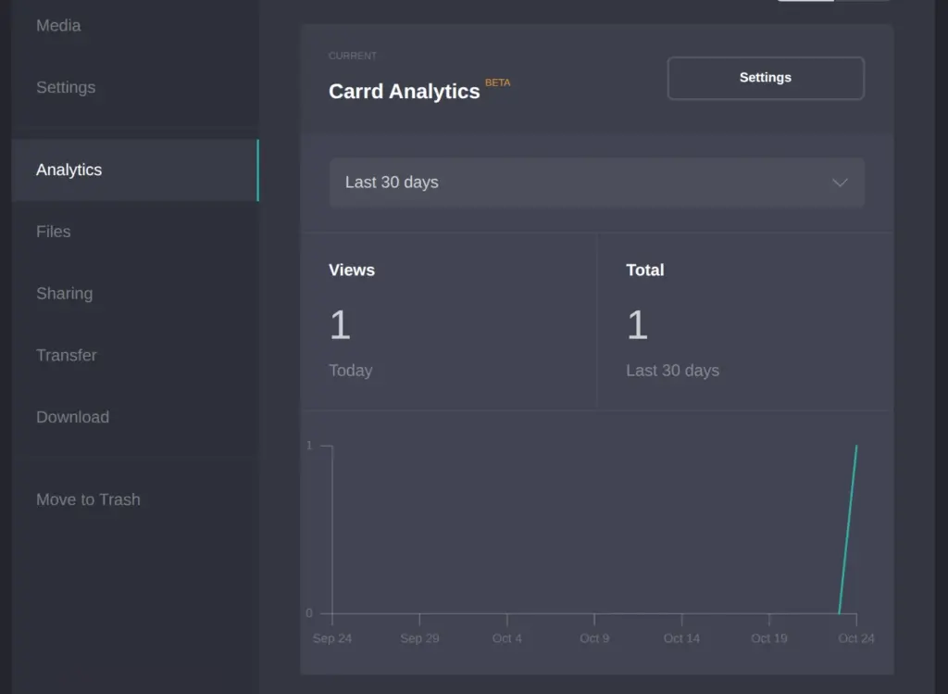Viewport: 948px width, 694px height.
Task: Click the teal views line in chart
Action: pyautogui.click(x=848, y=530)
